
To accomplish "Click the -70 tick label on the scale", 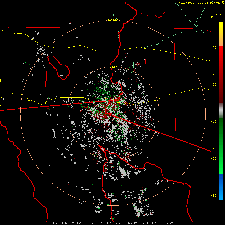I will point(214,177).
